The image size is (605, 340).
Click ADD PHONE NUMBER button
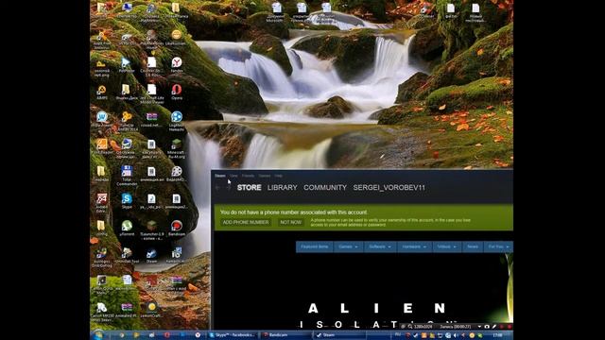pos(246,223)
